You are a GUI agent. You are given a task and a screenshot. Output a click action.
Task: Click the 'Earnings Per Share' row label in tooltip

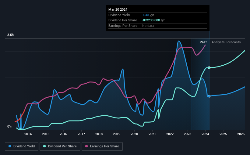pyautogui.click(x=123, y=26)
